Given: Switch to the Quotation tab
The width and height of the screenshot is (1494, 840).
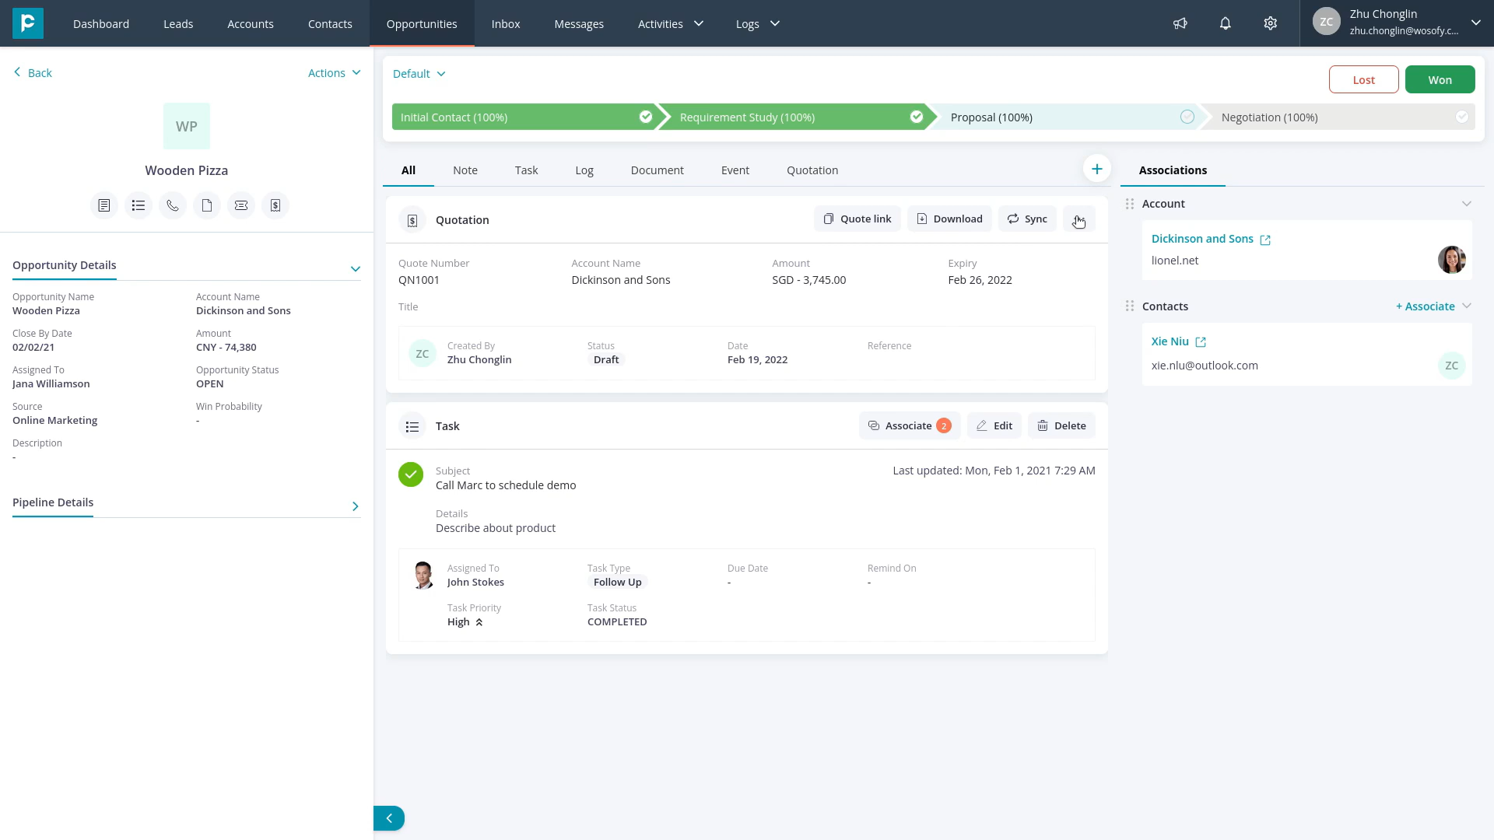Looking at the screenshot, I should pos(812,170).
